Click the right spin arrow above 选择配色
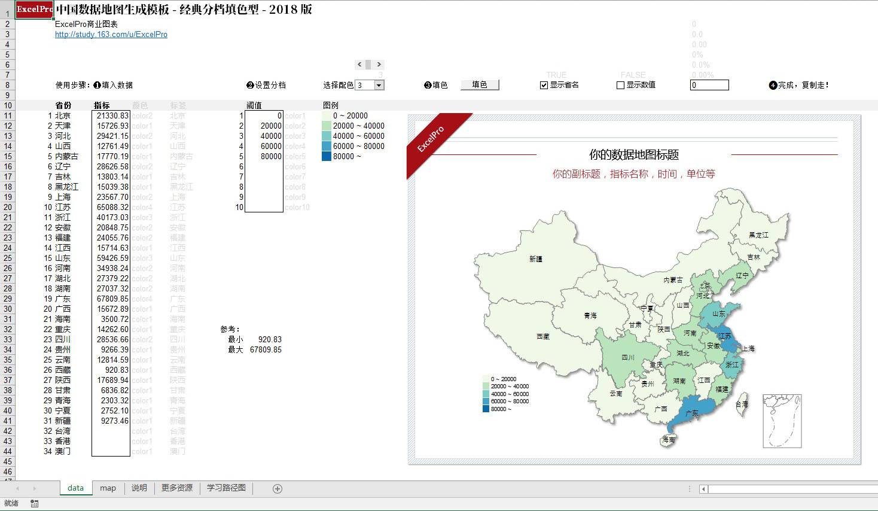 point(378,64)
